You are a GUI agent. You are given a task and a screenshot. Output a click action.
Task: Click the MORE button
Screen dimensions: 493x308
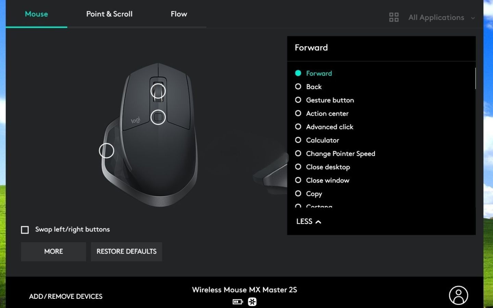[x=53, y=252]
